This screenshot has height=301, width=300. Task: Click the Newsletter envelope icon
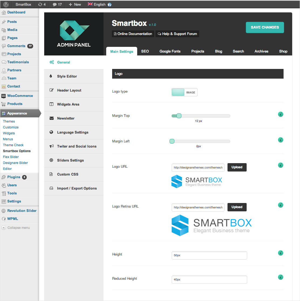click(51, 118)
